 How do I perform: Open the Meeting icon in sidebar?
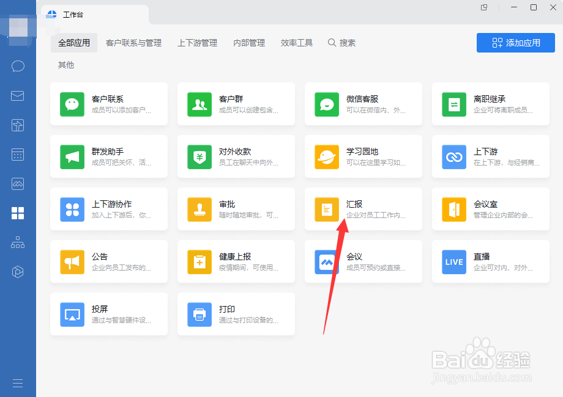(x=18, y=184)
